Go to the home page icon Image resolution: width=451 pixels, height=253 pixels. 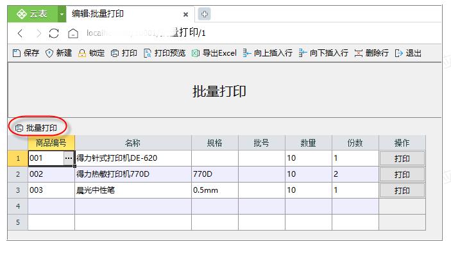pos(72,33)
